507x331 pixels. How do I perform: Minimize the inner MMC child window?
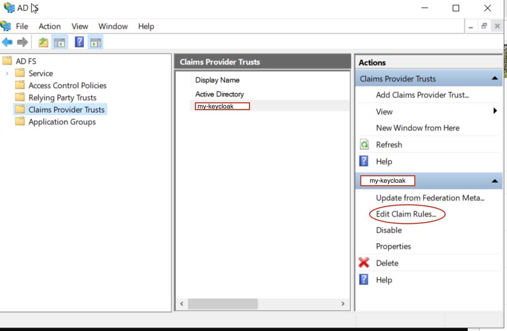point(471,26)
